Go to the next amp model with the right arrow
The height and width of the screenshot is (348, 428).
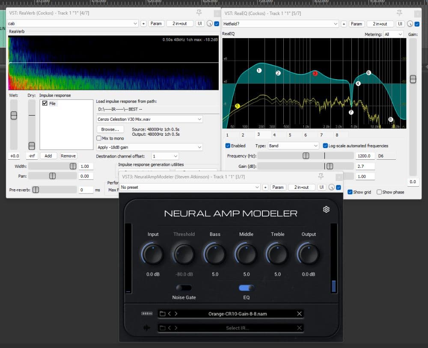pos(176,314)
